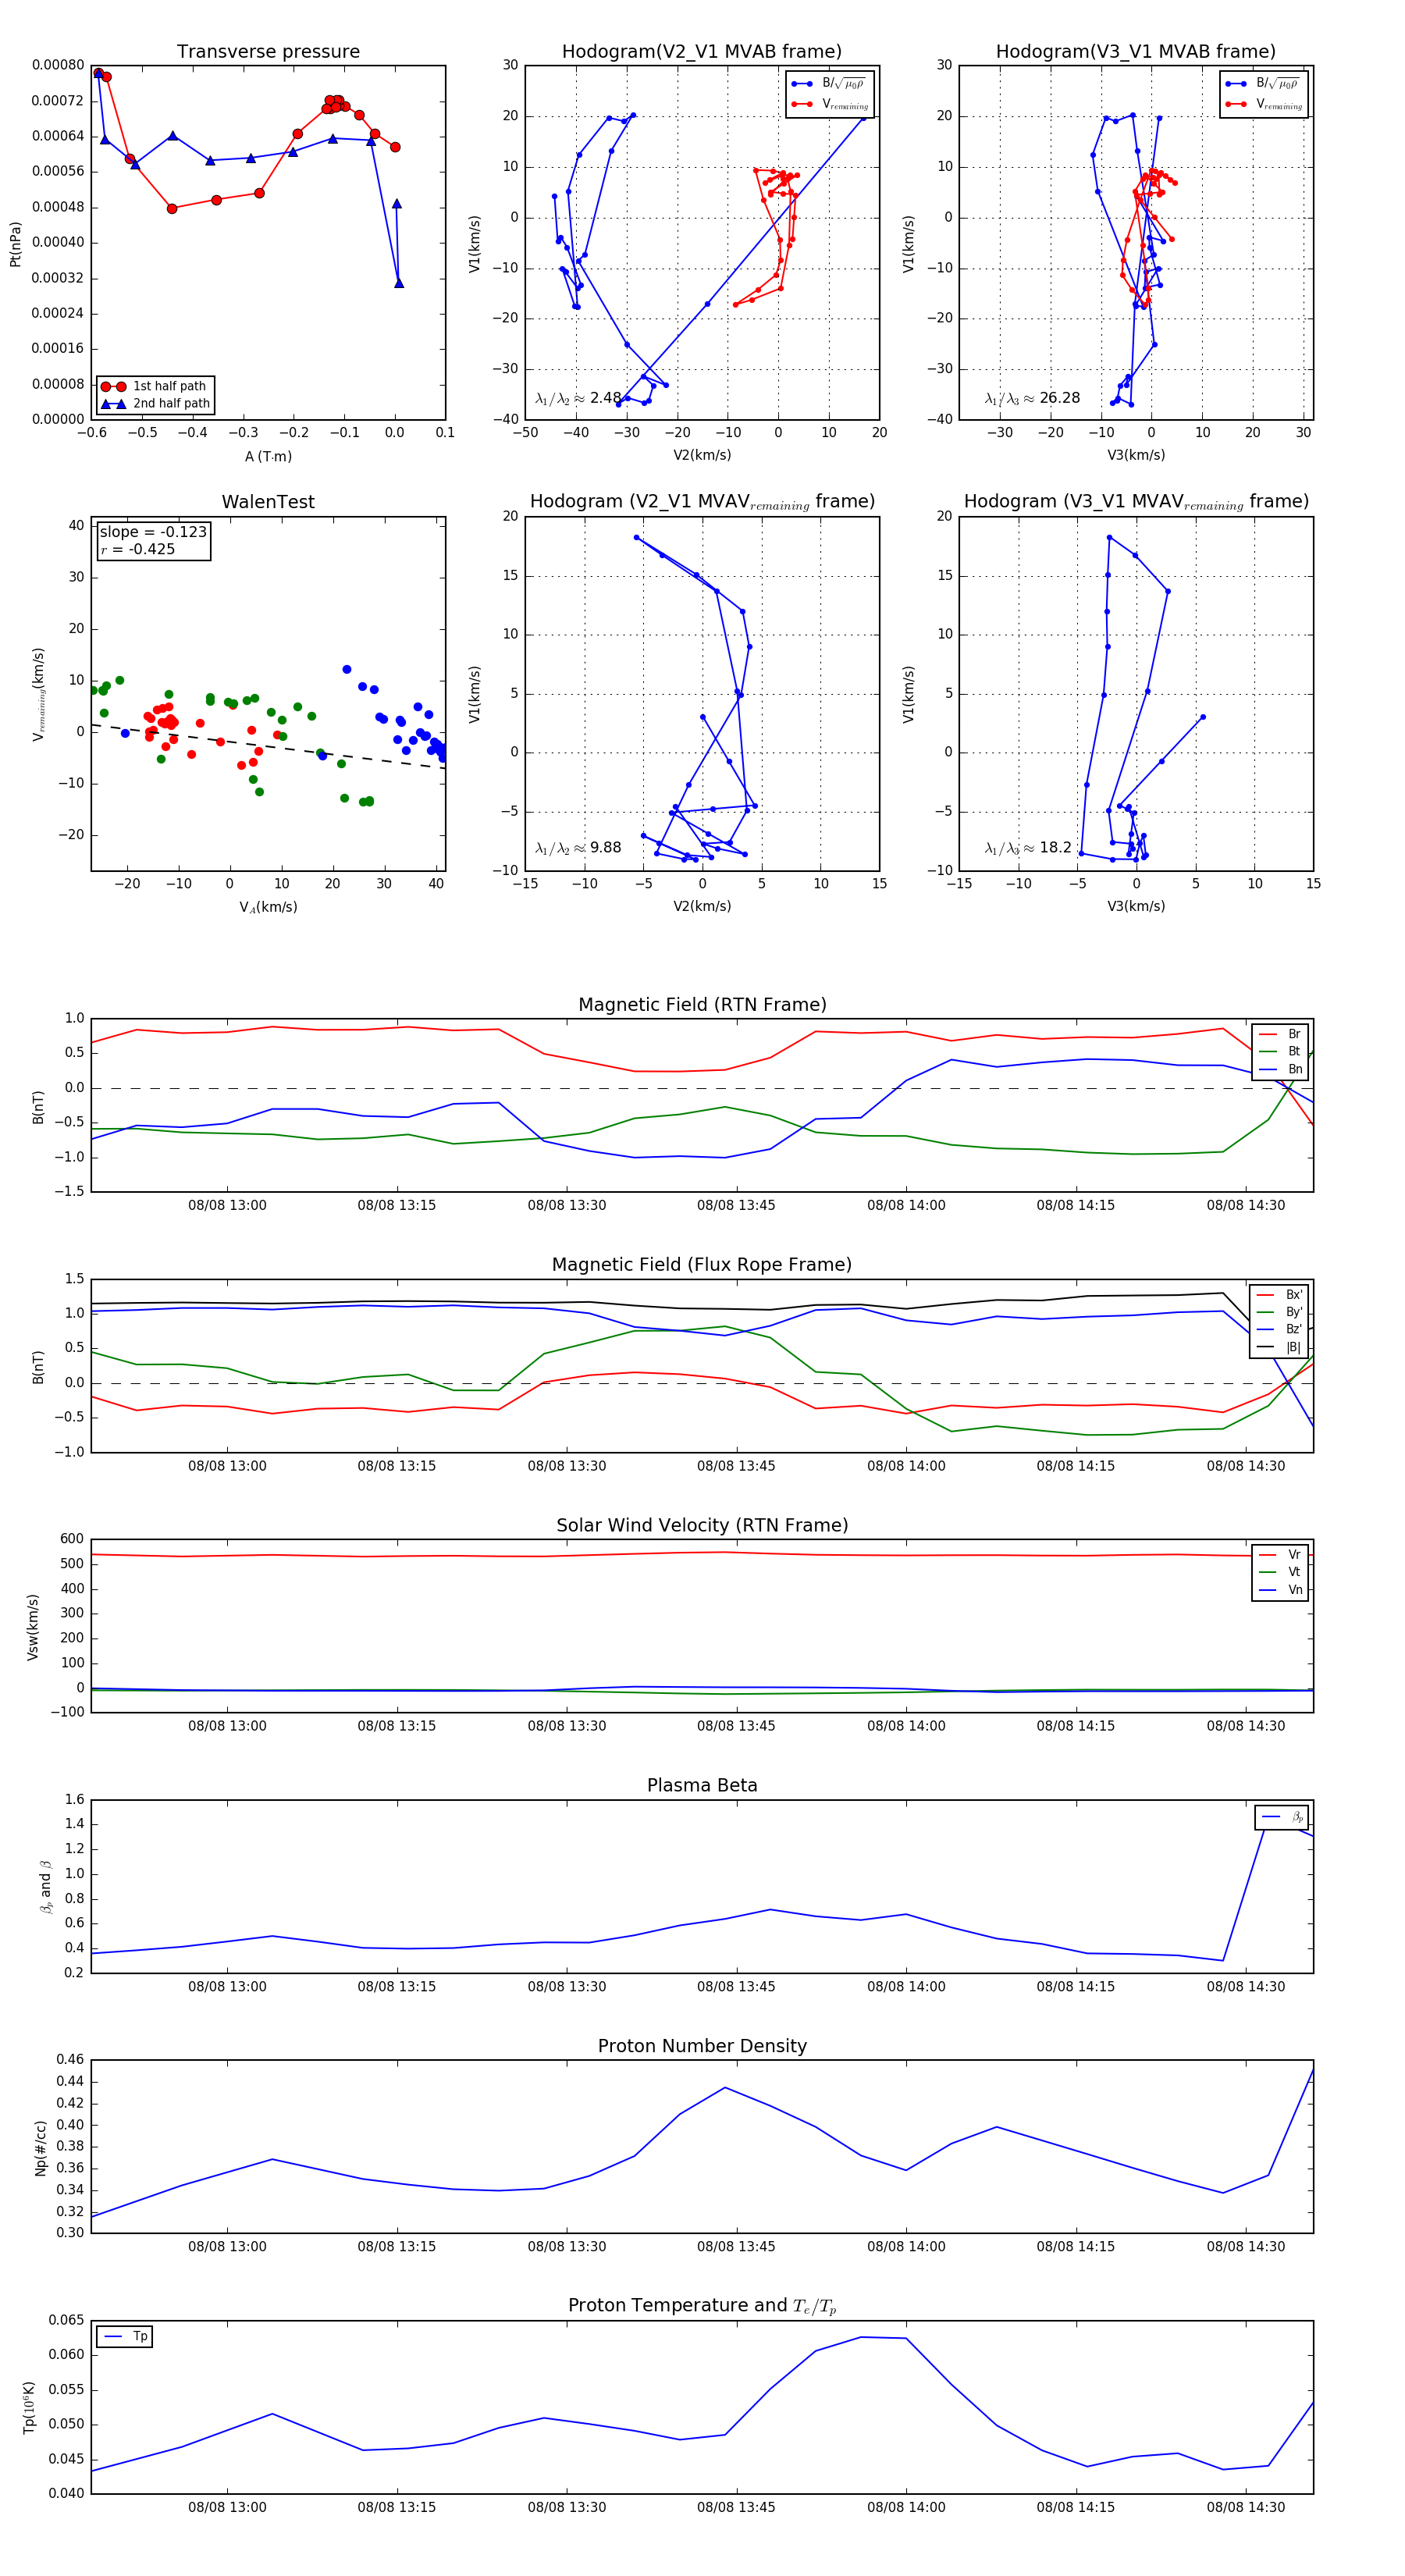Click '08/08 13:00' tick under RTN field plot
The image size is (1405, 2576).
(x=227, y=1205)
